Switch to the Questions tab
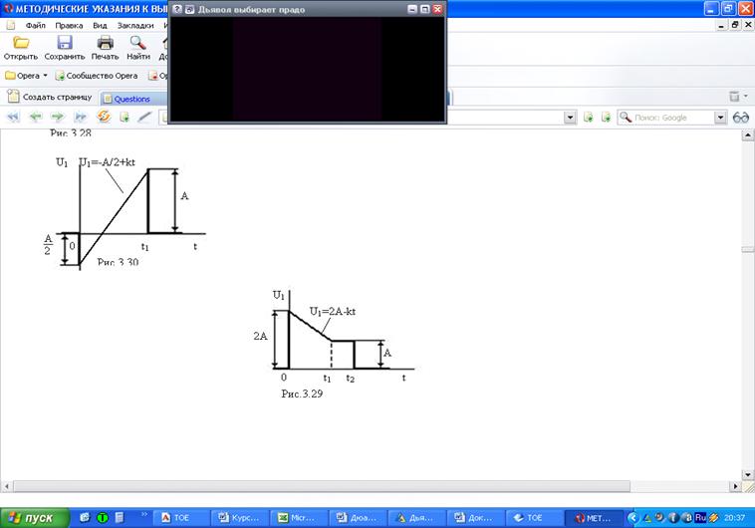 click(x=132, y=99)
